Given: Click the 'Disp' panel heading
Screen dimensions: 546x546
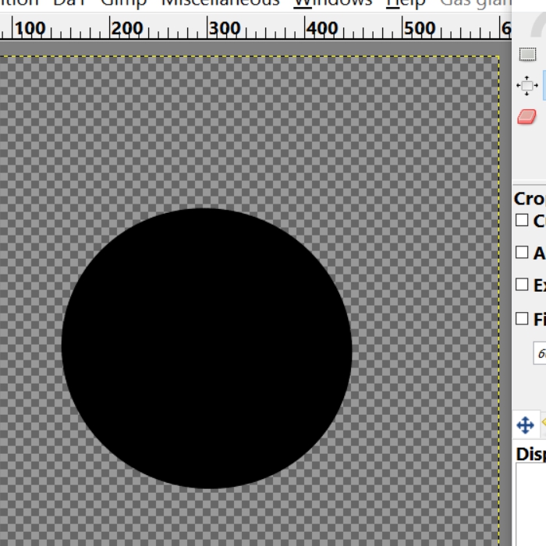Looking at the screenshot, I should (x=530, y=455).
